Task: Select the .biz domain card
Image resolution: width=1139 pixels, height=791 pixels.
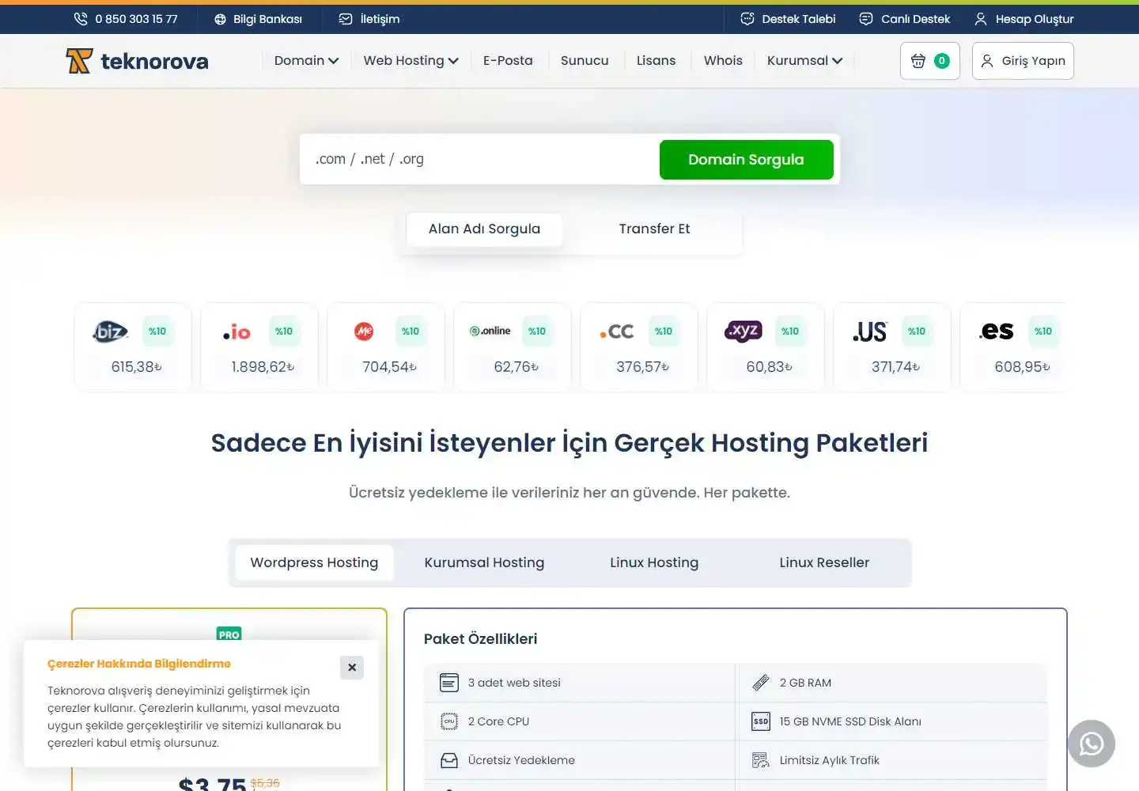Action: [133, 347]
